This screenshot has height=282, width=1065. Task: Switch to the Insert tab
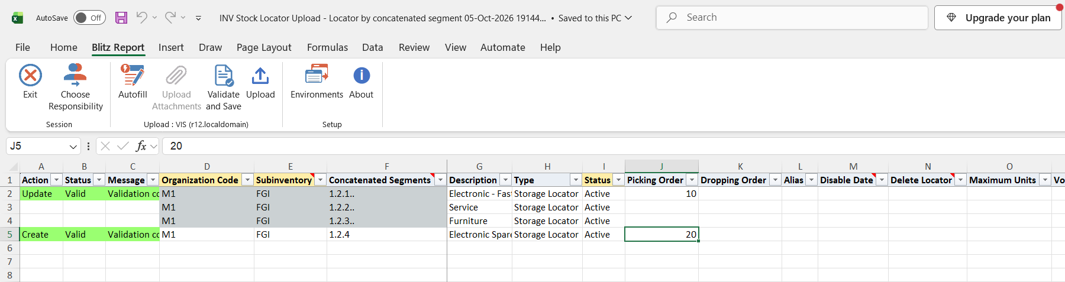[x=171, y=47]
